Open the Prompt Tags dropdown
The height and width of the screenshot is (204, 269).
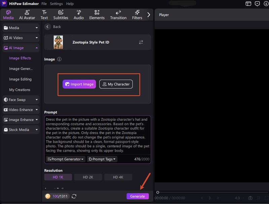(102, 159)
